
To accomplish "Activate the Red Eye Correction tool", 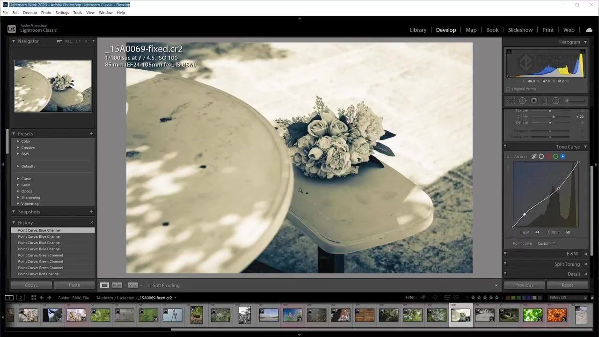I will click(534, 101).
